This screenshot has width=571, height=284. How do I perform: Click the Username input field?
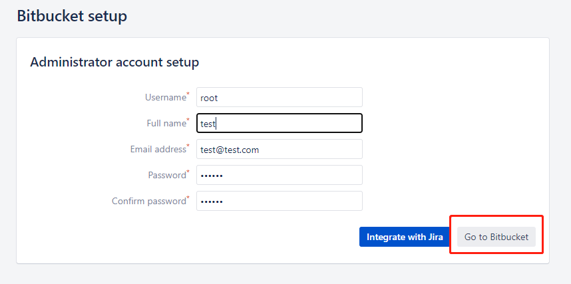tap(280, 97)
